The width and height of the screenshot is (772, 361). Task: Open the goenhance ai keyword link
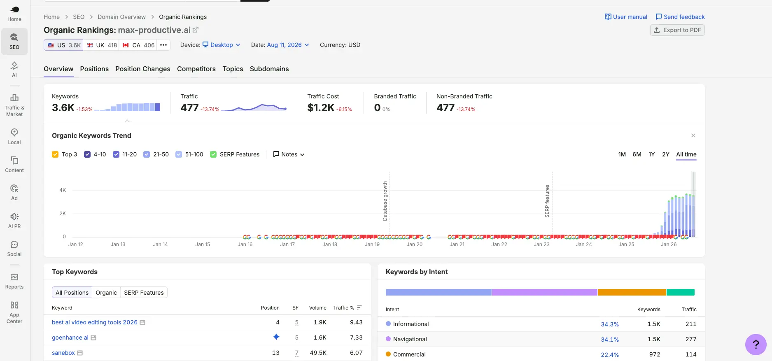tap(70, 338)
